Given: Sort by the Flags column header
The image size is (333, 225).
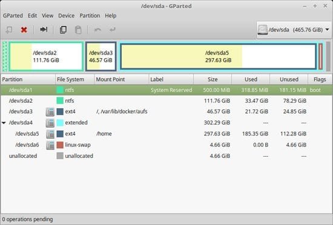Looking at the screenshot, I should point(320,79).
